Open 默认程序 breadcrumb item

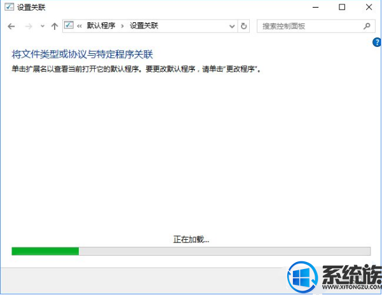pos(101,25)
